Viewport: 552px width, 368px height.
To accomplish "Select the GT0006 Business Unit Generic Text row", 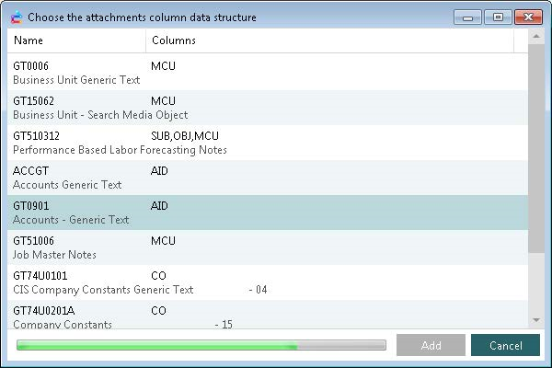I will click(267, 73).
